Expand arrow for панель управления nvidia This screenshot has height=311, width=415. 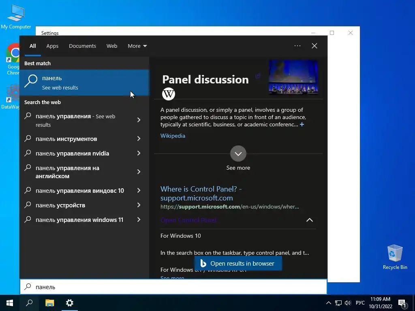point(139,153)
